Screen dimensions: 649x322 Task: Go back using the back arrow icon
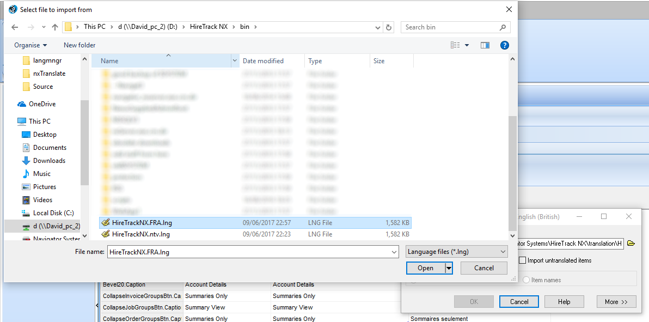tap(14, 27)
